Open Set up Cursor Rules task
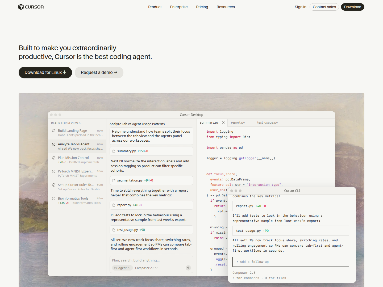The width and height of the screenshot is (383, 287). click(x=77, y=187)
